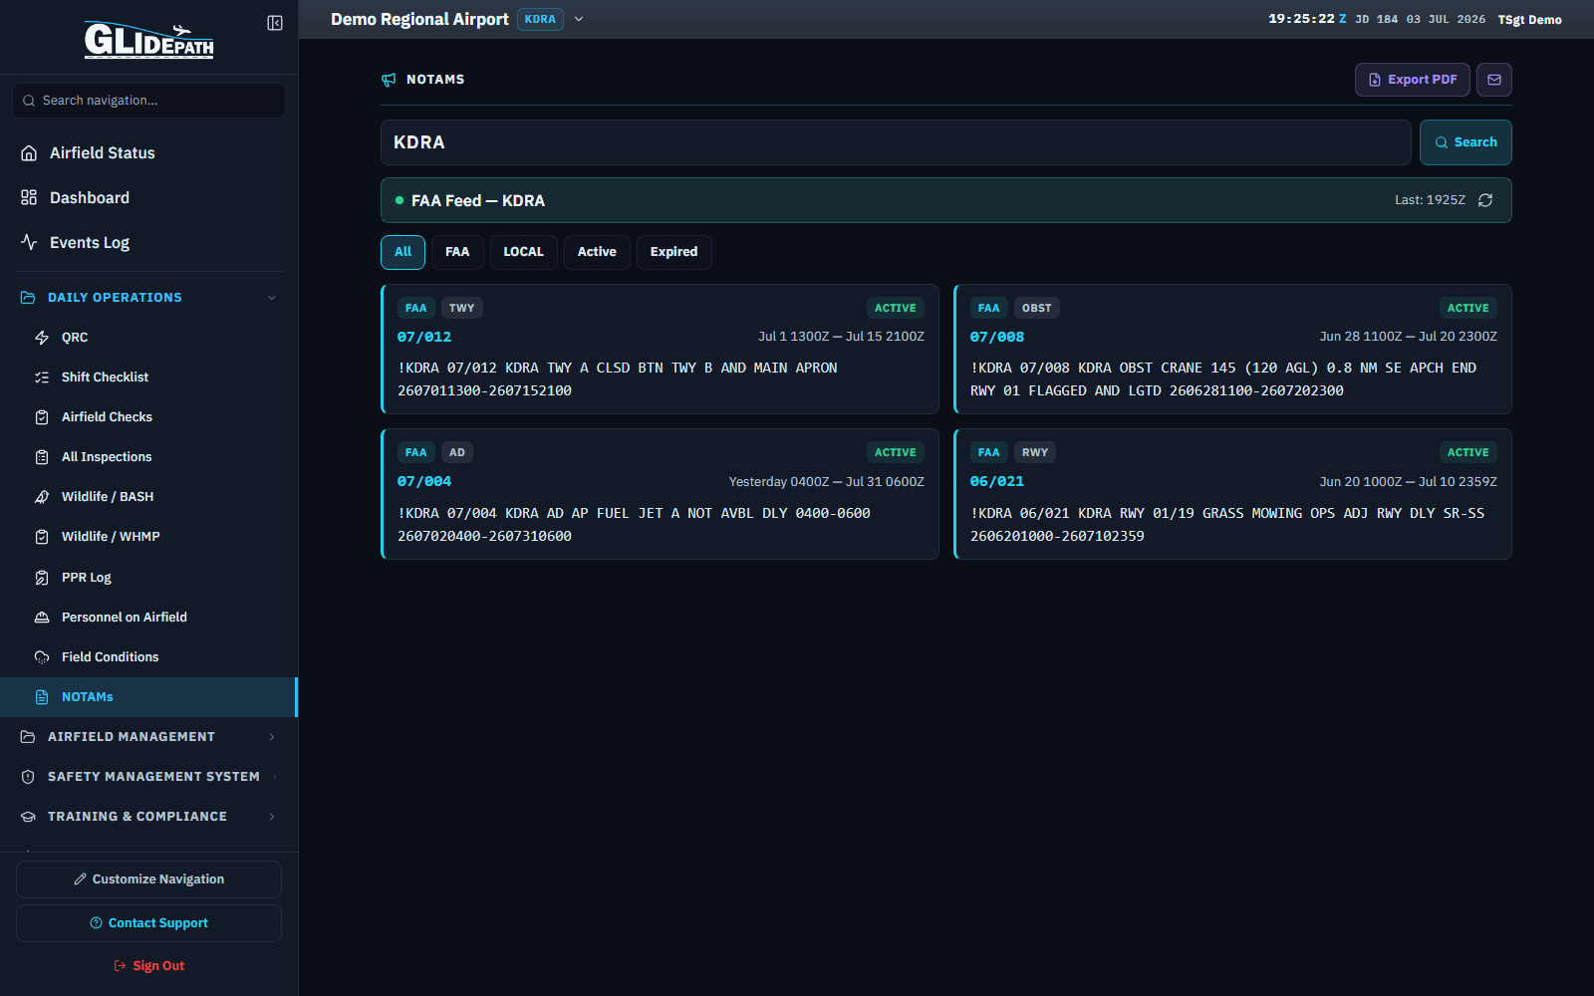Open the Events Log page
Screen dimensions: 1594x996
coord(149,243)
